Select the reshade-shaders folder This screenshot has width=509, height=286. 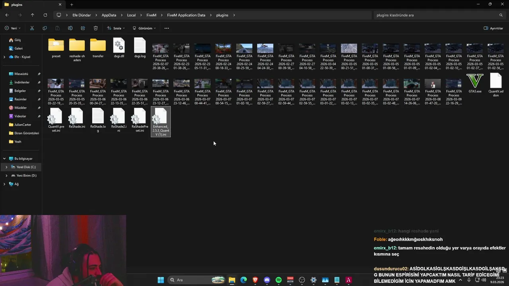pyautogui.click(x=77, y=50)
